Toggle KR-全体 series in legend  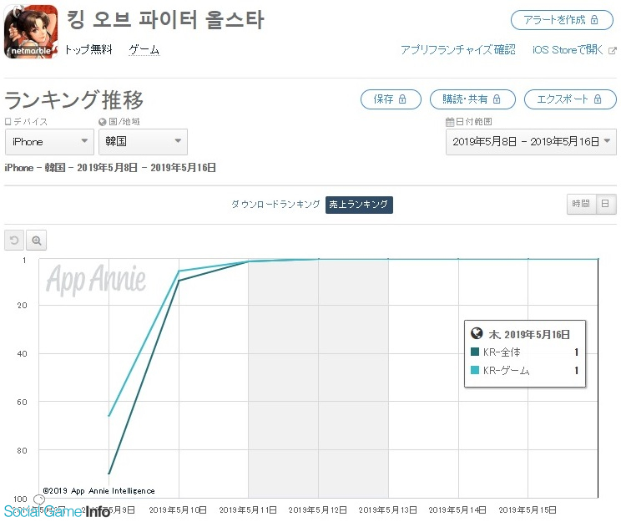501,352
